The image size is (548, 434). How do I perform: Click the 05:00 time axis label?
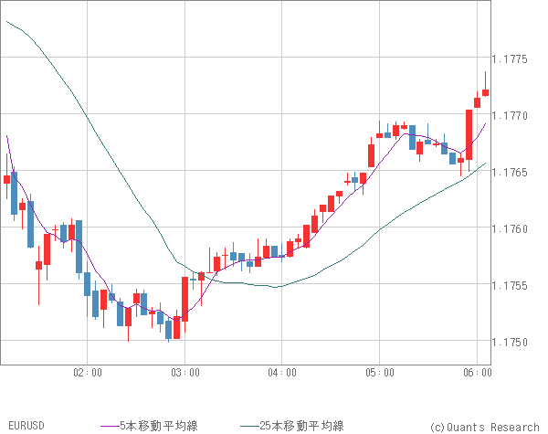(x=380, y=373)
